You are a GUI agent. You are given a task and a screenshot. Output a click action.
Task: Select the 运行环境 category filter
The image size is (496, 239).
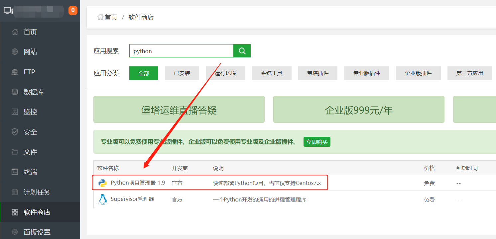click(x=225, y=73)
